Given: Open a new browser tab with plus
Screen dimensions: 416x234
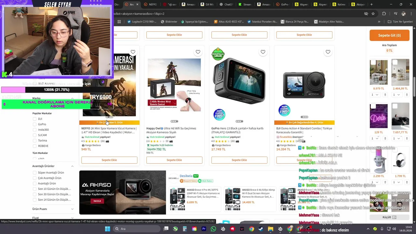Looking at the screenshot, I should pyautogui.click(x=371, y=5).
